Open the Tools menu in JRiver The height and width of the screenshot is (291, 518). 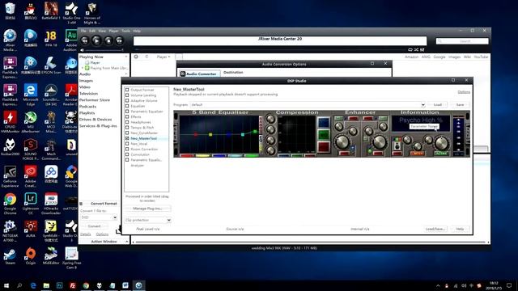click(126, 31)
